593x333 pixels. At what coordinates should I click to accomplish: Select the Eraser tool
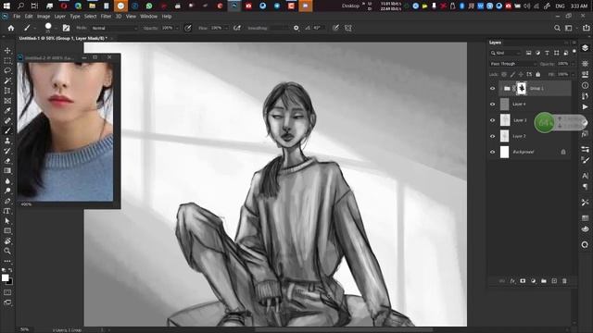click(7, 161)
